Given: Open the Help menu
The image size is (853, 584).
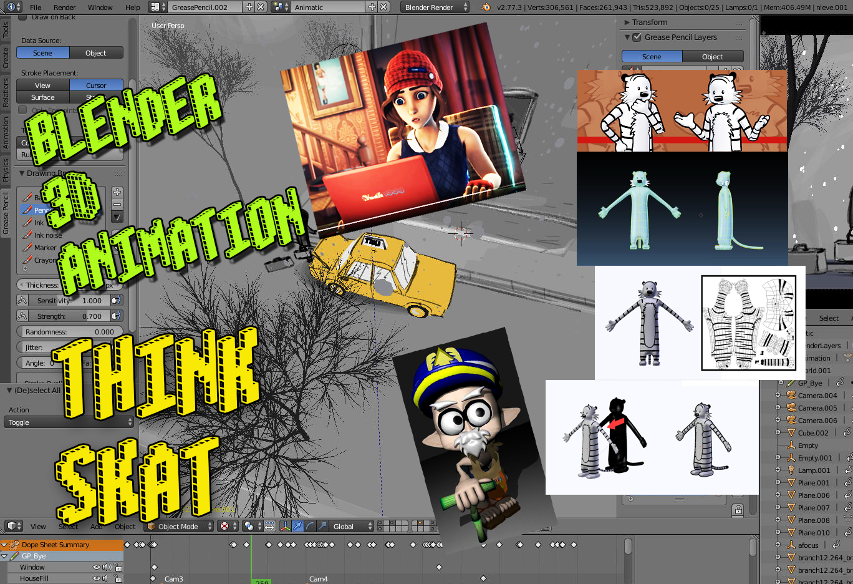Looking at the screenshot, I should pyautogui.click(x=132, y=7).
